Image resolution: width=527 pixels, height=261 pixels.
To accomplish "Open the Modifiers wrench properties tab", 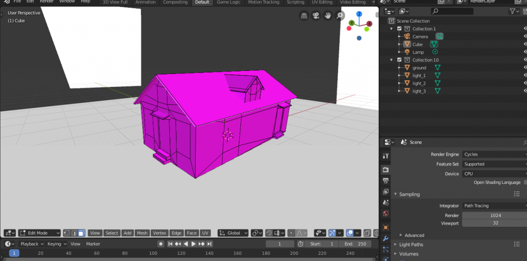I will [386, 238].
